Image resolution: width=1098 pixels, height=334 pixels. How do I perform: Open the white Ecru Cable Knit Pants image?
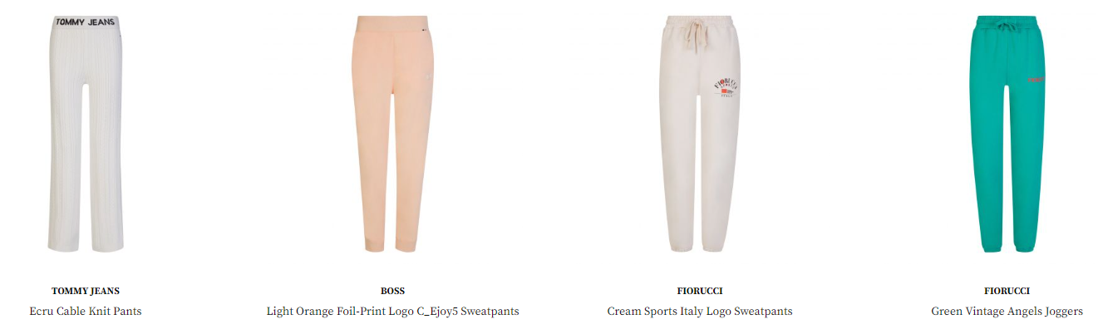86,134
